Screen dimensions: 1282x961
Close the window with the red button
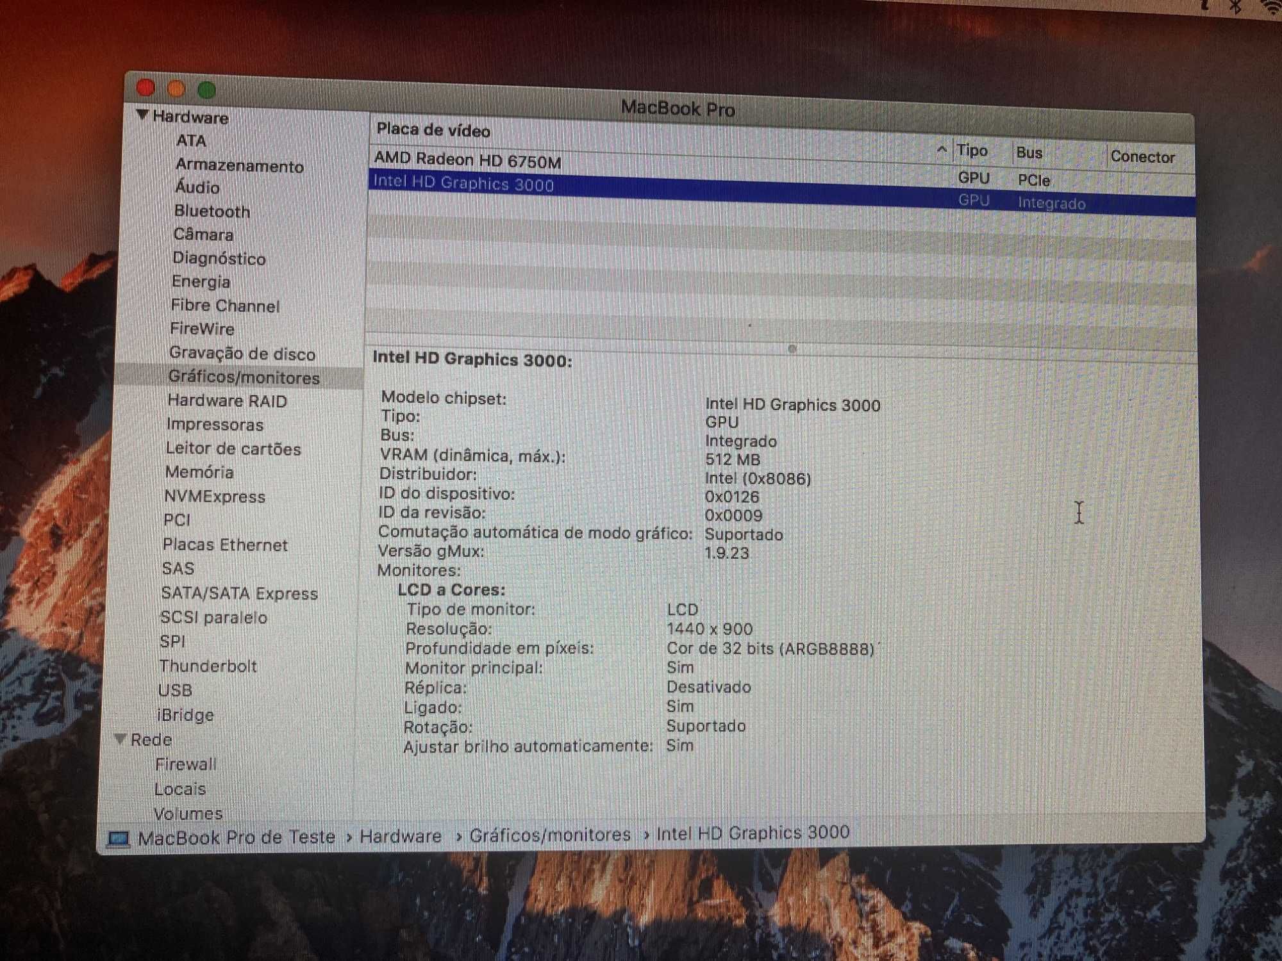click(x=146, y=86)
